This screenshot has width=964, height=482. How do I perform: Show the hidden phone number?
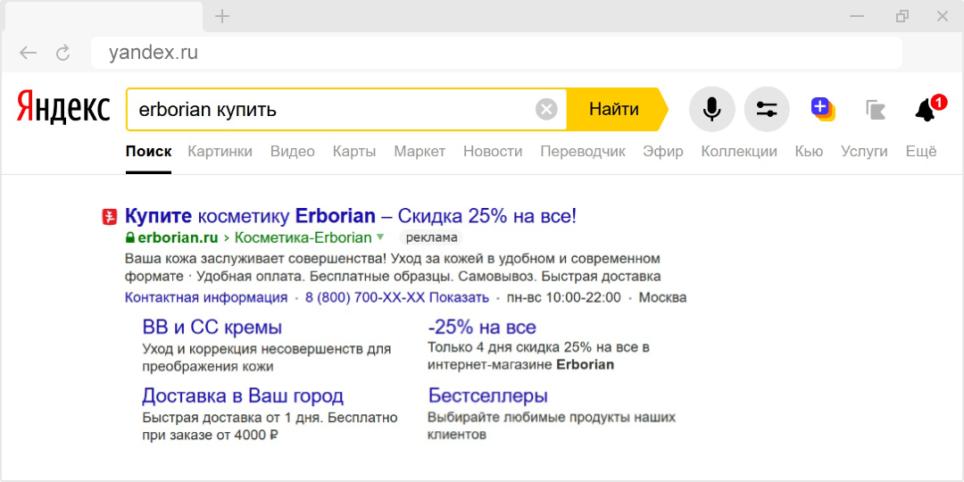pos(461,297)
